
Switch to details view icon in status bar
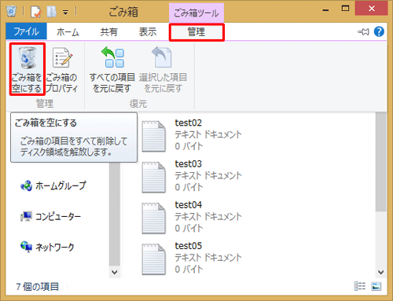[360, 286]
